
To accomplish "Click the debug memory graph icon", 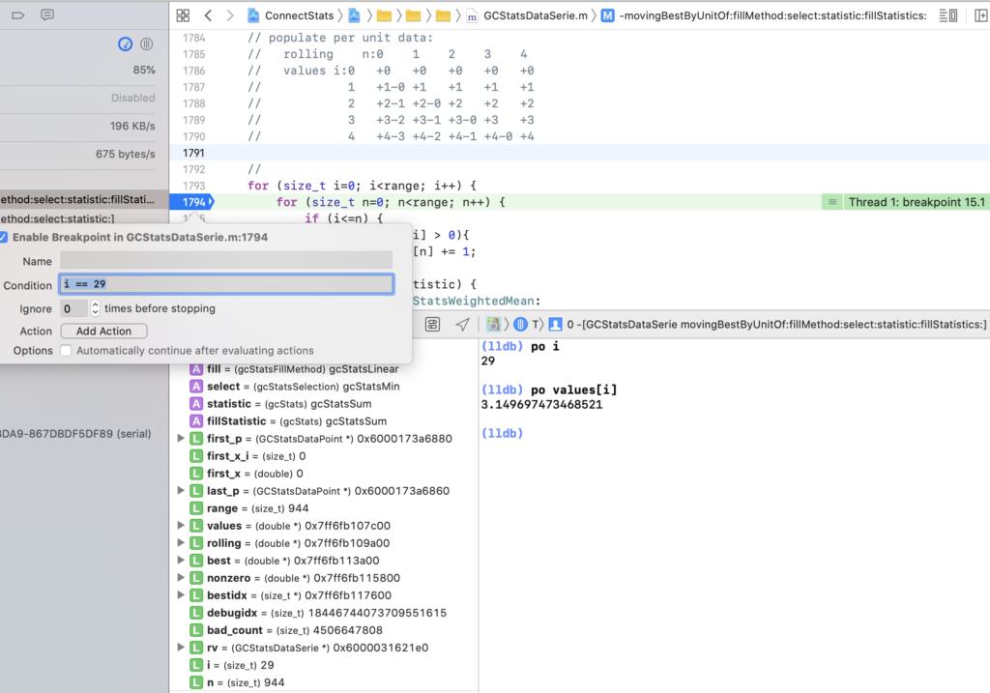I will pyautogui.click(x=433, y=324).
